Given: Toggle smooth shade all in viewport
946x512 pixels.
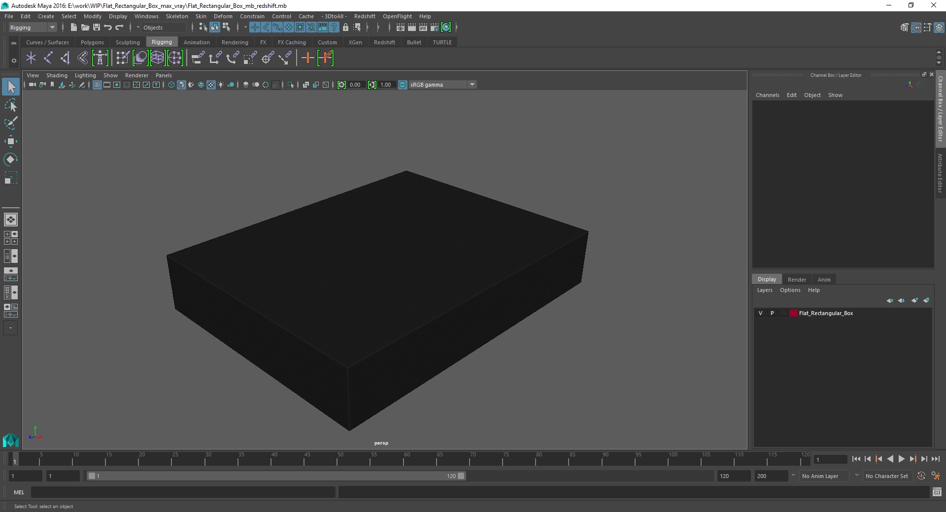Looking at the screenshot, I should [181, 85].
